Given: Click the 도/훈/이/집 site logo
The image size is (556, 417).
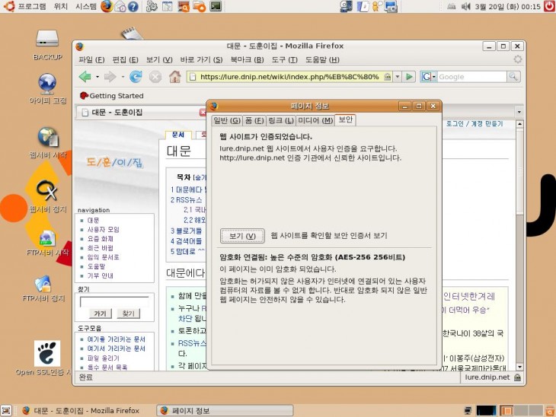Looking at the screenshot, I should (x=114, y=162).
